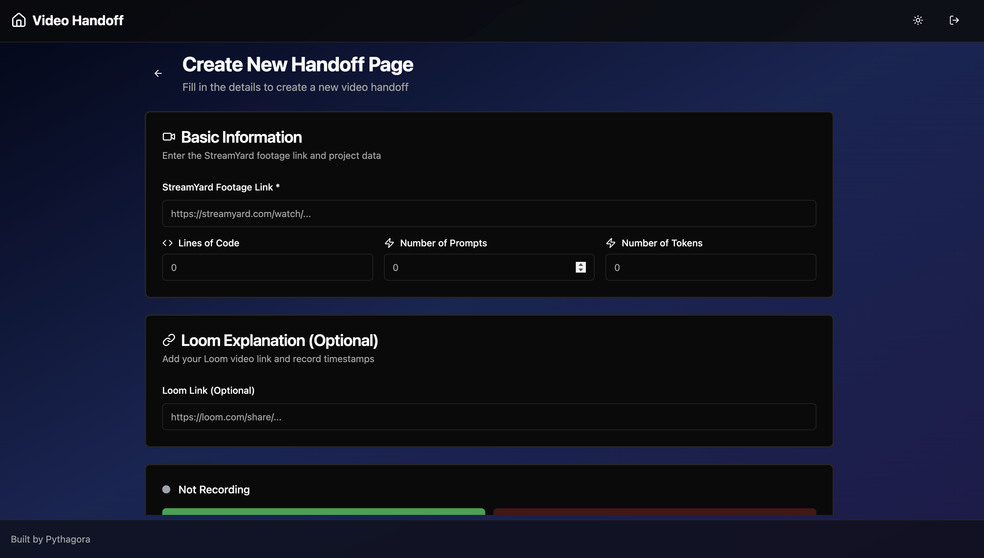Click the gray Not Recording status dot
The width and height of the screenshot is (984, 558).
[166, 489]
